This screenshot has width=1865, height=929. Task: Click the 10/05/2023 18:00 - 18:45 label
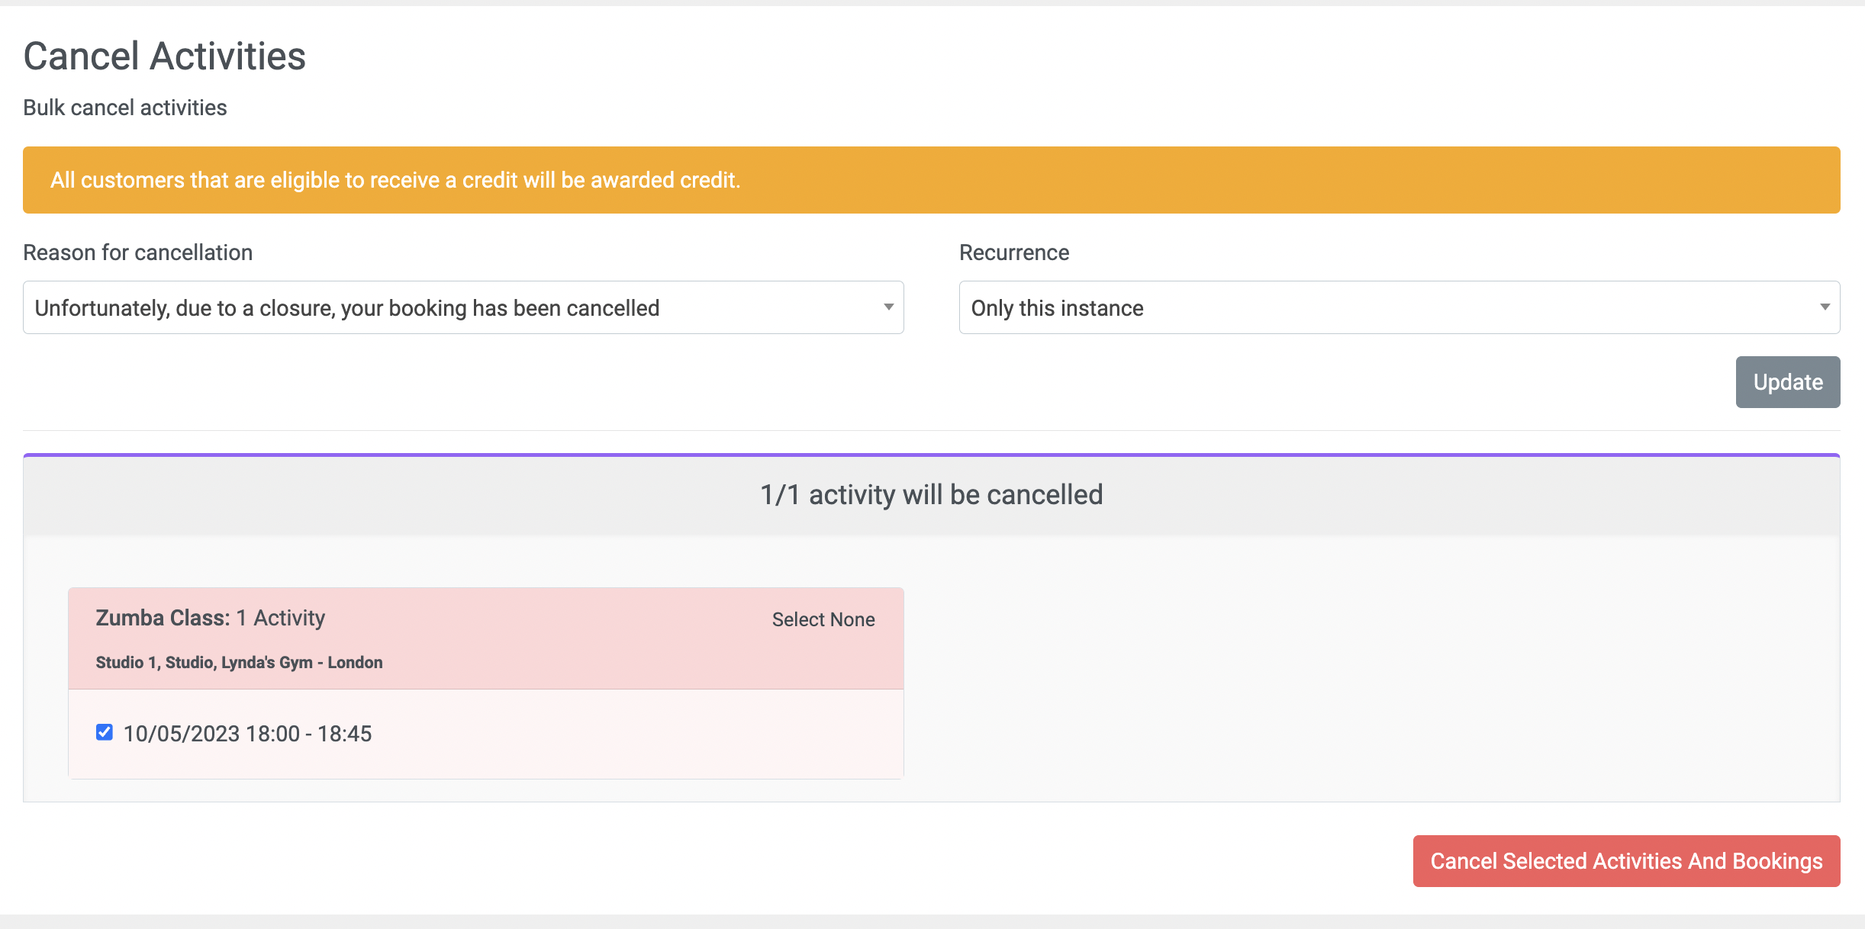click(x=247, y=734)
